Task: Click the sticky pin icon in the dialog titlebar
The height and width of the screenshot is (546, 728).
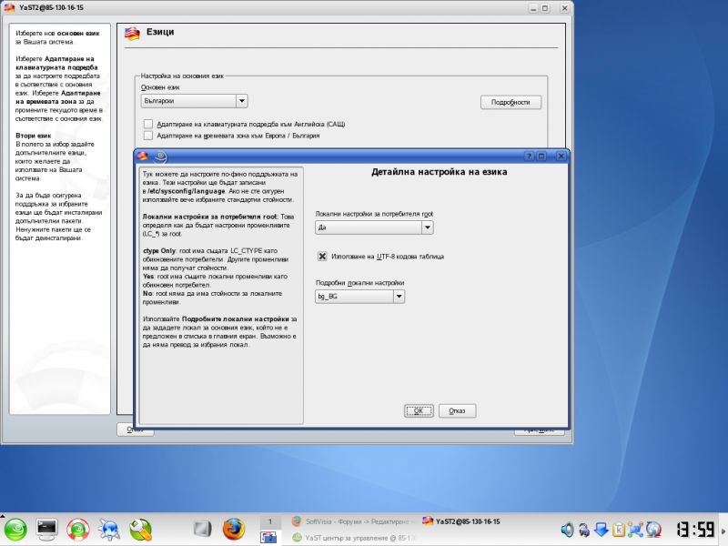Action: coord(160,157)
